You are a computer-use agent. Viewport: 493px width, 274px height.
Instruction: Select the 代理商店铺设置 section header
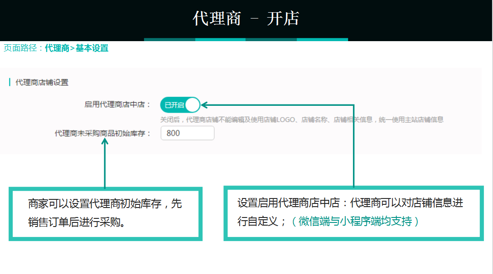pyautogui.click(x=42, y=82)
